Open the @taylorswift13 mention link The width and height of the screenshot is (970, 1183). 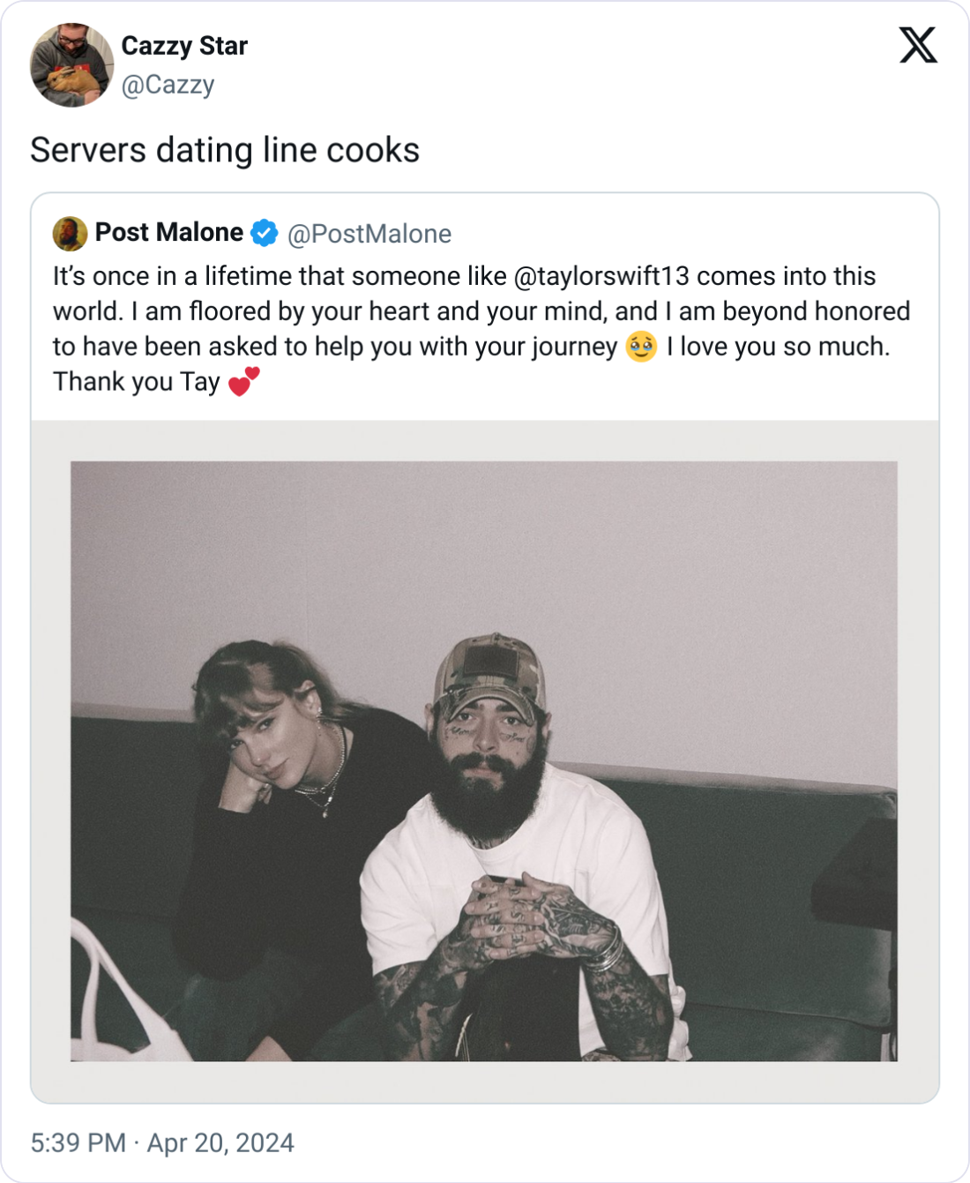(601, 276)
